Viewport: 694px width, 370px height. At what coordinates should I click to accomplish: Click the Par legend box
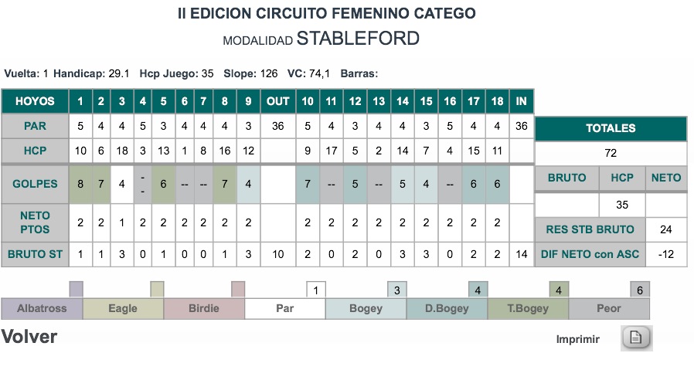pyautogui.click(x=285, y=308)
